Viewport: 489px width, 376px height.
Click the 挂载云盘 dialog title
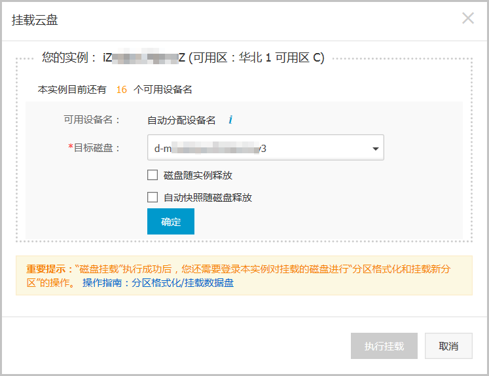pyautogui.click(x=35, y=20)
